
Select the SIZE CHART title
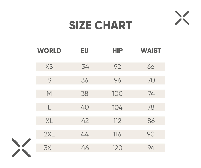pos(100,25)
